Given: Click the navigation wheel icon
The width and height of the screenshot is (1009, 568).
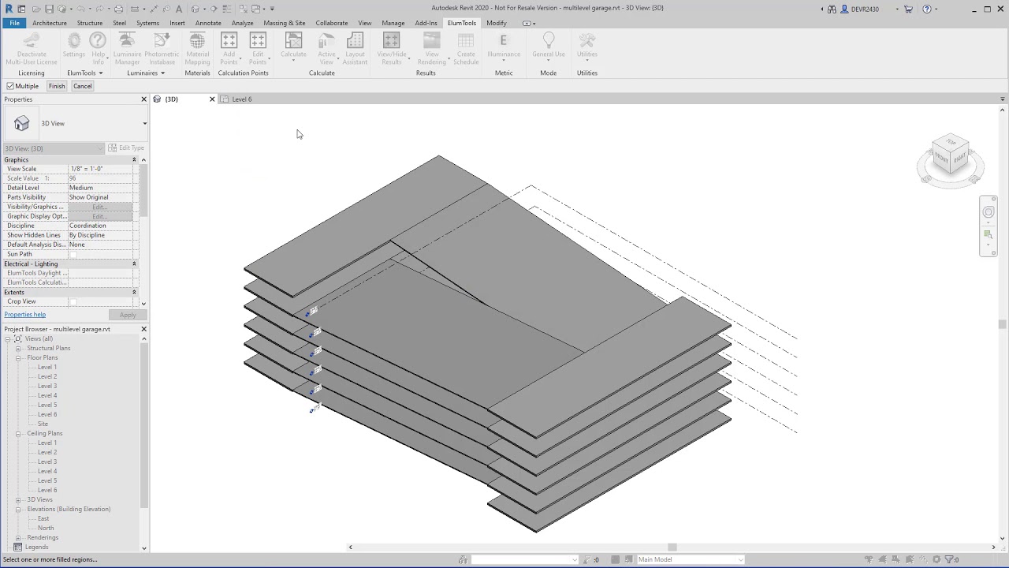Looking at the screenshot, I should point(989,212).
